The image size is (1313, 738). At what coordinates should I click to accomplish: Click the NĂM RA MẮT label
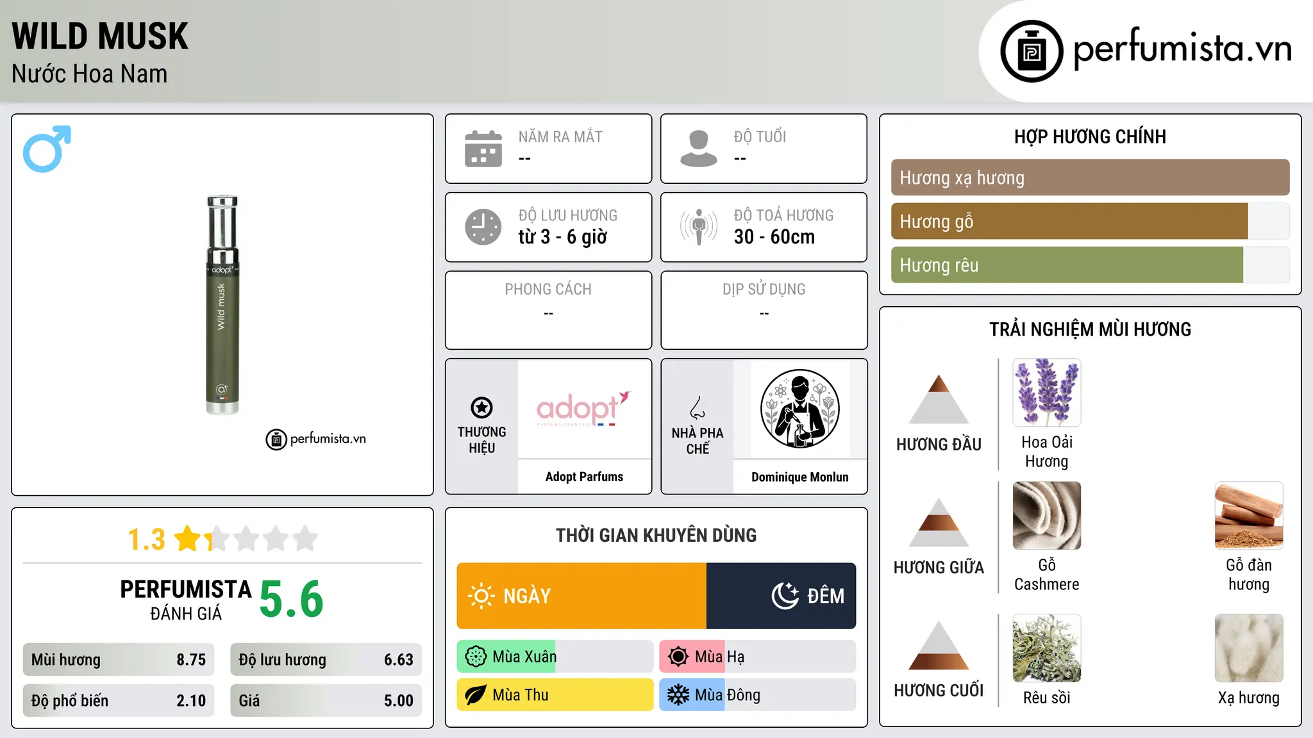(560, 136)
